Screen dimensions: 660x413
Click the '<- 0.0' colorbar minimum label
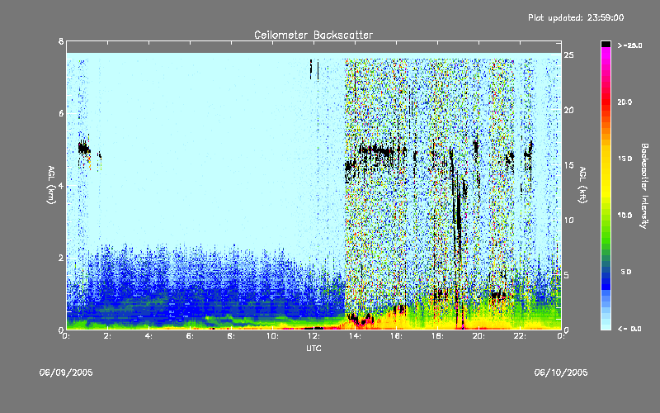pos(629,329)
